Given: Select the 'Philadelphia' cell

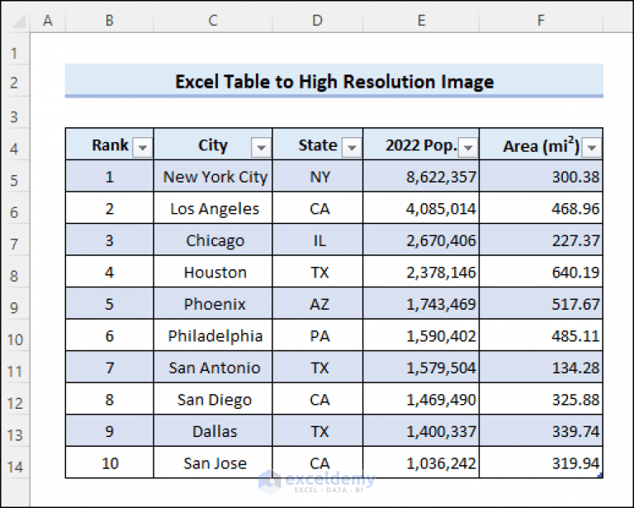Looking at the screenshot, I should pos(213,335).
